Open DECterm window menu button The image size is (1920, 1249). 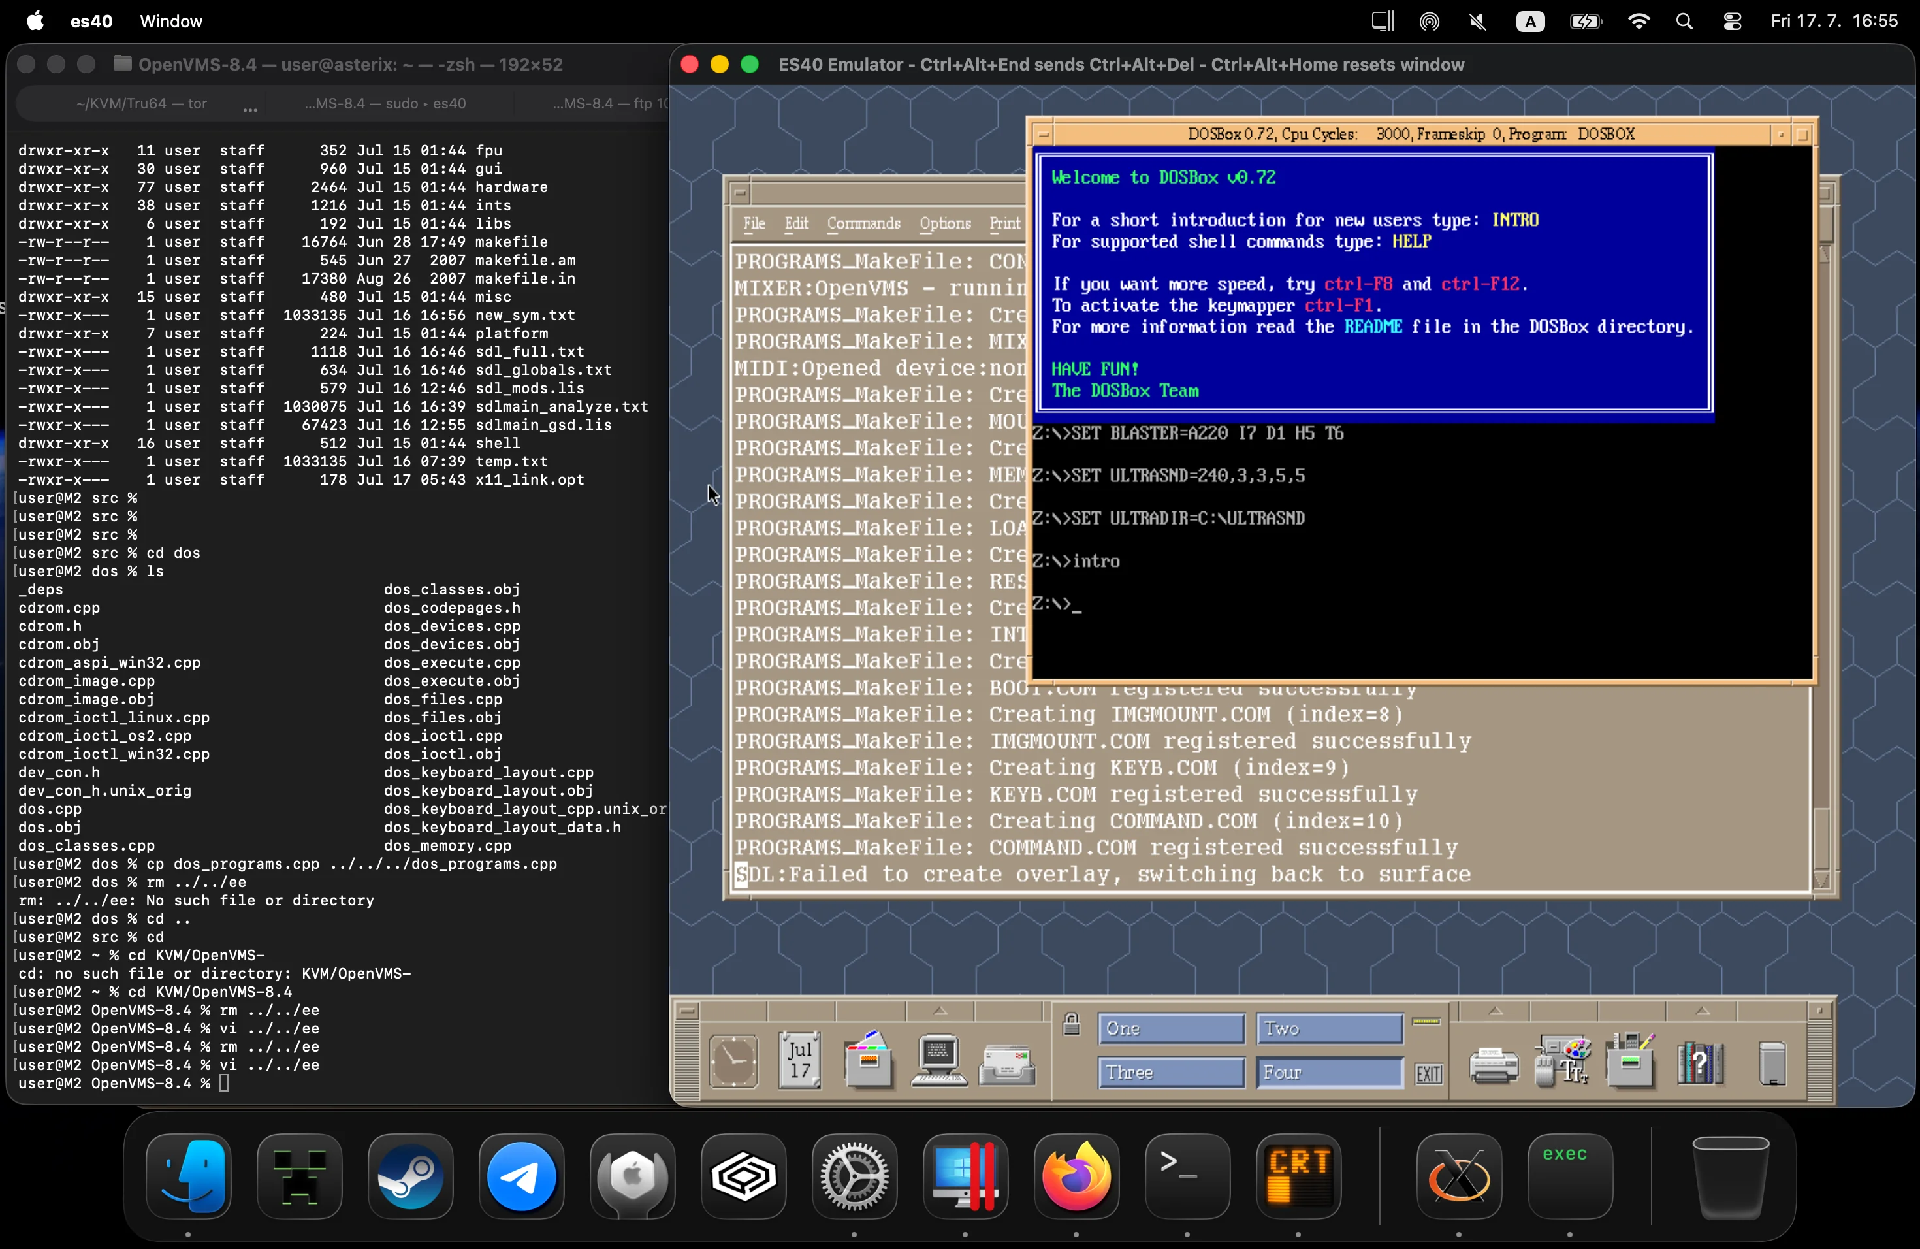tap(741, 193)
